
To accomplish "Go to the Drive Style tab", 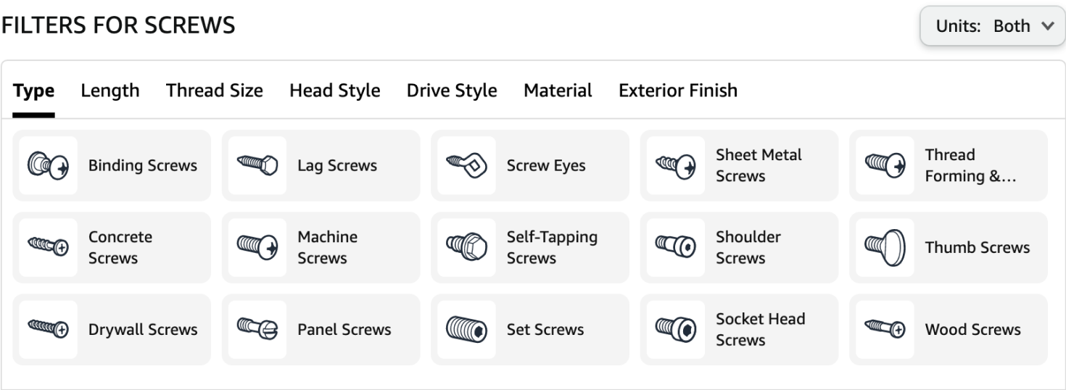I will (452, 91).
